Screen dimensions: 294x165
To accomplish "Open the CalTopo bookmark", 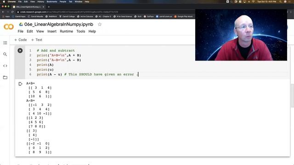I will [149, 16].
